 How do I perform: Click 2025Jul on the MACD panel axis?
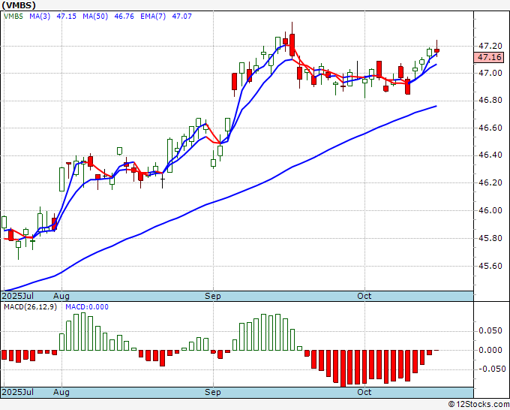pyautogui.click(x=17, y=392)
